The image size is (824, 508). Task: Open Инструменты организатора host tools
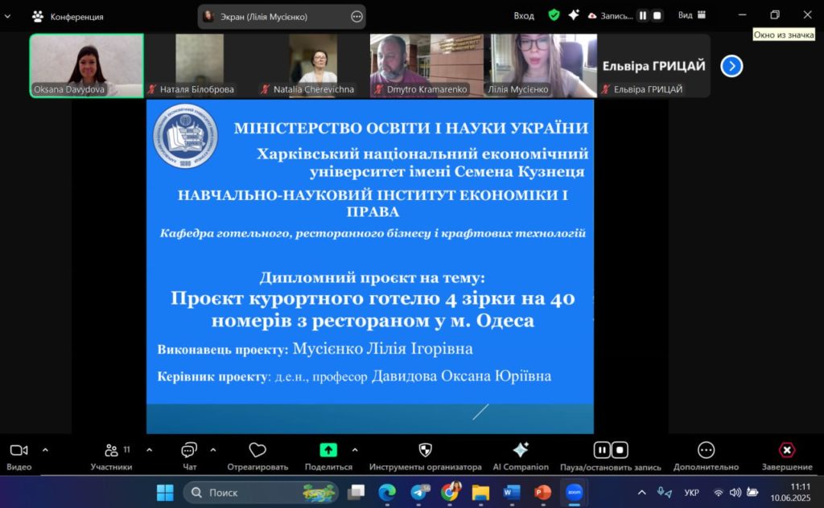(x=425, y=451)
